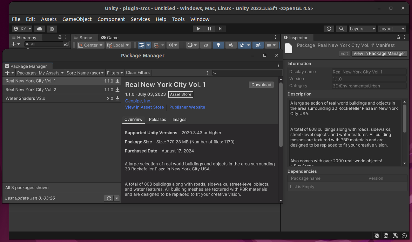The width and height of the screenshot is (412, 242).
Task: Open the Hierarchy panel three-dot menu
Action: click(x=66, y=37)
